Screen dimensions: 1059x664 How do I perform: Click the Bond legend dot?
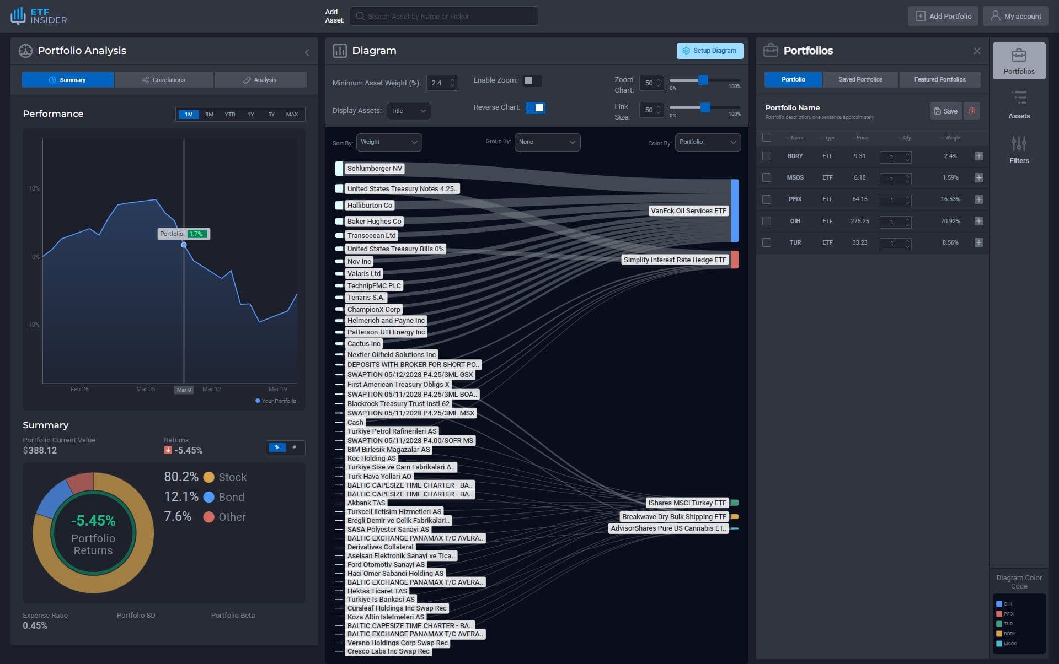[x=208, y=497]
